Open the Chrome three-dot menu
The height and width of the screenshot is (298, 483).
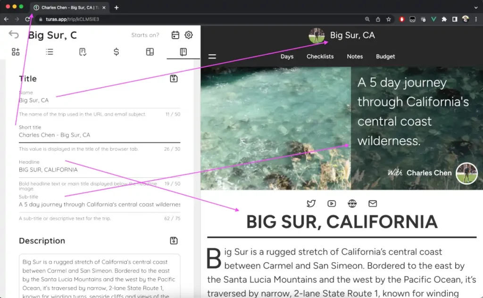pos(476,19)
